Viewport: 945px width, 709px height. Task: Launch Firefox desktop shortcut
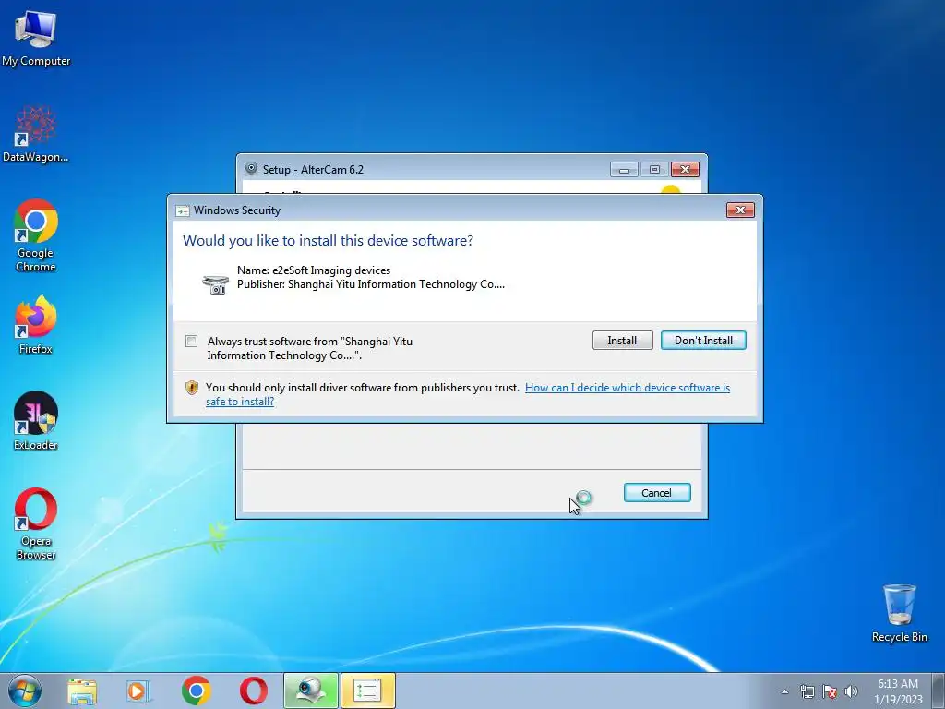coord(36,324)
